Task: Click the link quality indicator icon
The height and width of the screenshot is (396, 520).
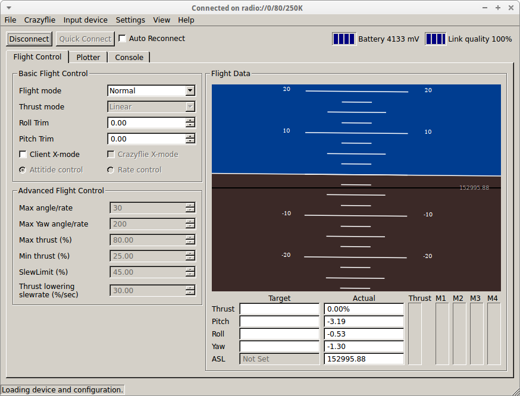Action: click(x=435, y=39)
